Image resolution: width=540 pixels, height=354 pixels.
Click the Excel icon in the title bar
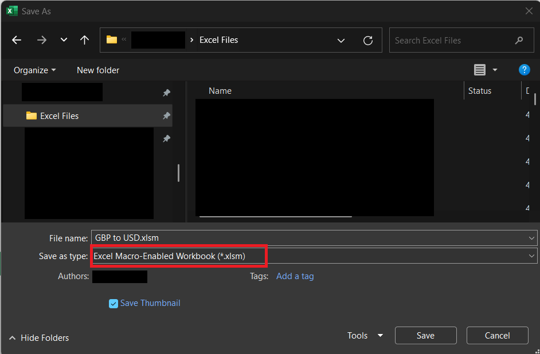(11, 11)
